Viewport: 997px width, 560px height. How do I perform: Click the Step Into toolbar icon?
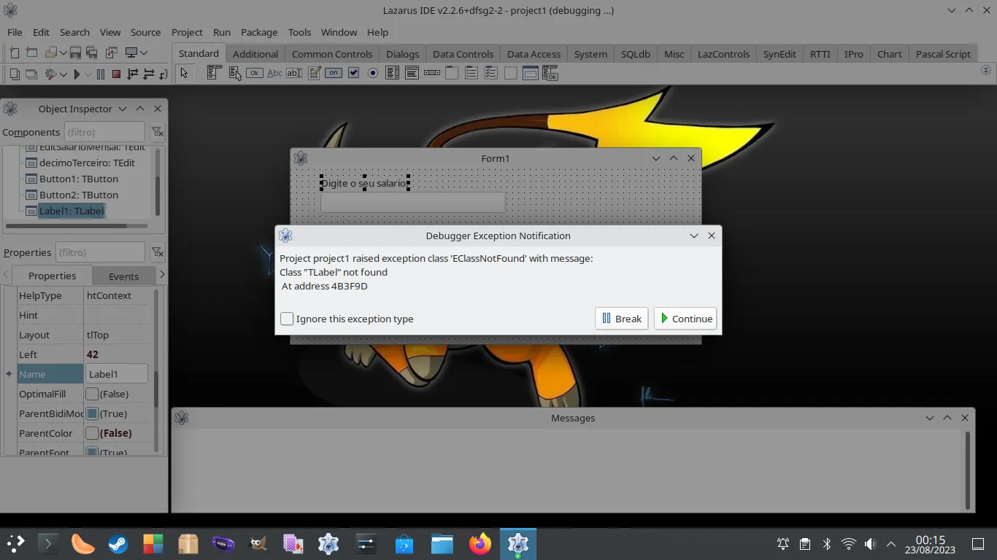pyautogui.click(x=133, y=74)
